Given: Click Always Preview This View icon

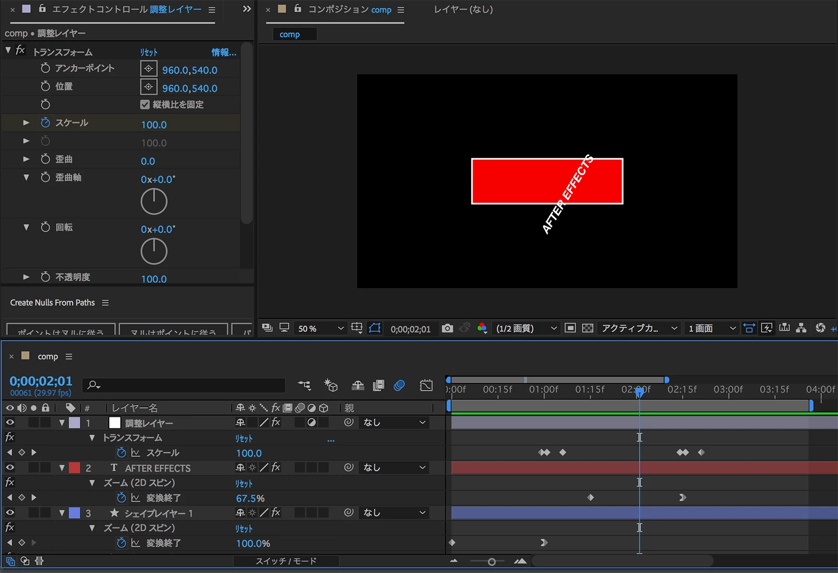Looking at the screenshot, I should point(267,328).
